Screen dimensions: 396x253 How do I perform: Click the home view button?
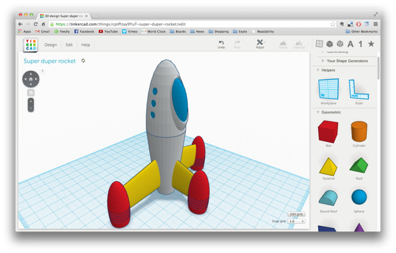pyautogui.click(x=31, y=79)
